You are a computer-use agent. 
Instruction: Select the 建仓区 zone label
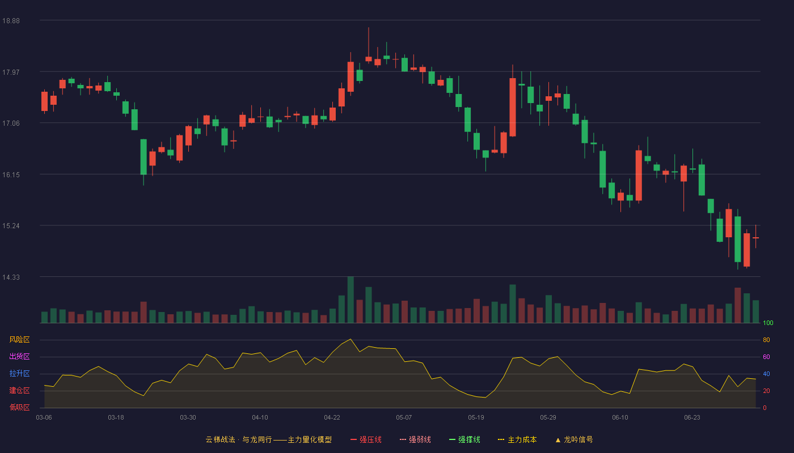19,391
